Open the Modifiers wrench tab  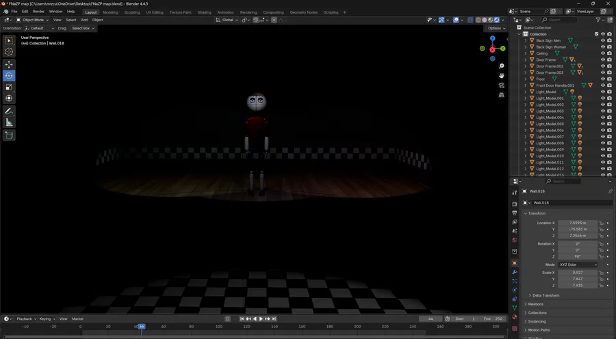coord(515,272)
